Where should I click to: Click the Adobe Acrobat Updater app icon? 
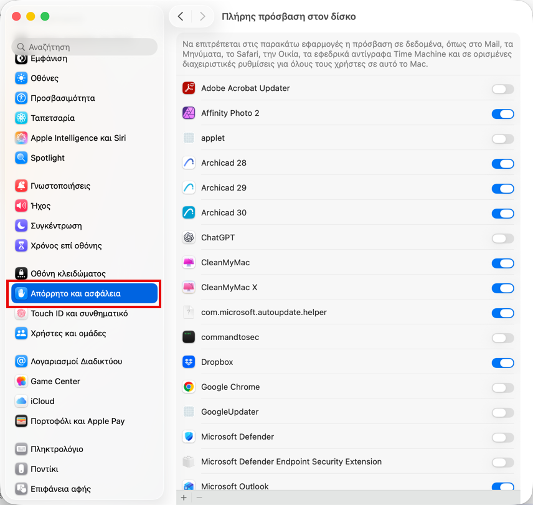[x=189, y=88]
